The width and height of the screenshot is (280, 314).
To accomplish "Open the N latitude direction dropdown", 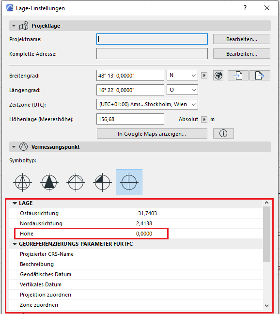I will point(182,75).
